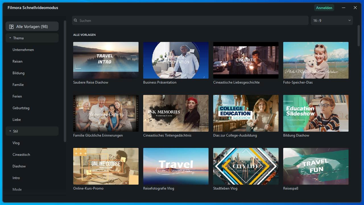364x205 pixels.
Task: Choose the Familie theme
Action: point(18,85)
